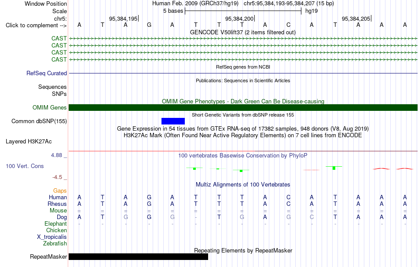Click 'RefSeq genes from NCBI' title
Screen dimensions: 418x267
click(x=243, y=67)
